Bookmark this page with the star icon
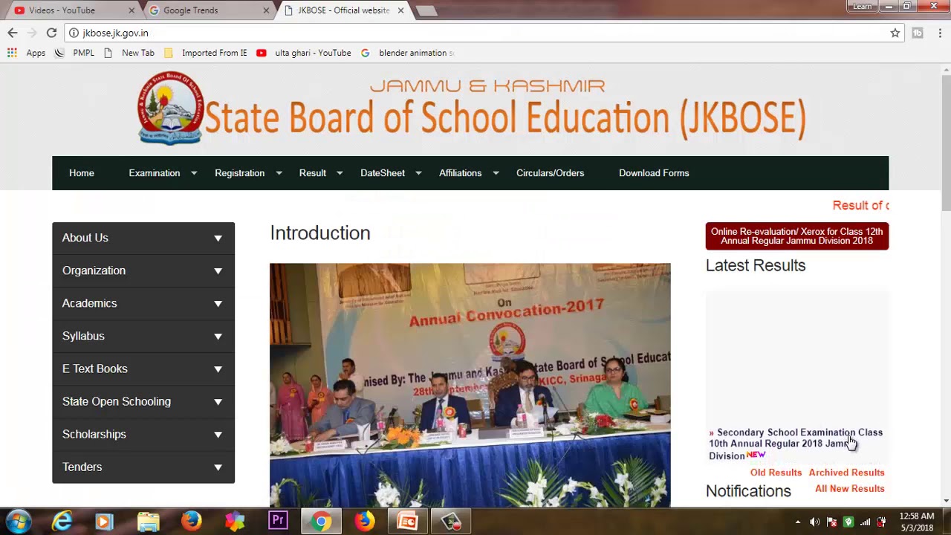The image size is (951, 535). pyautogui.click(x=895, y=33)
